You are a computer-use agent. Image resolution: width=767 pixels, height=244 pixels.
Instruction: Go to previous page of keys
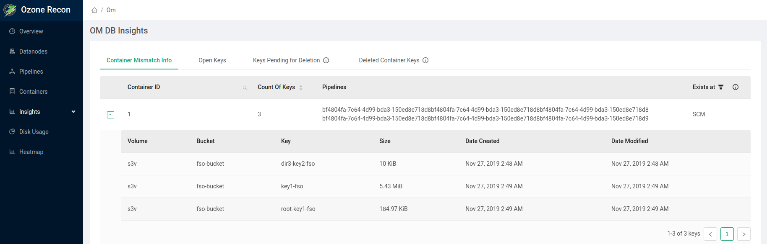(x=710, y=234)
